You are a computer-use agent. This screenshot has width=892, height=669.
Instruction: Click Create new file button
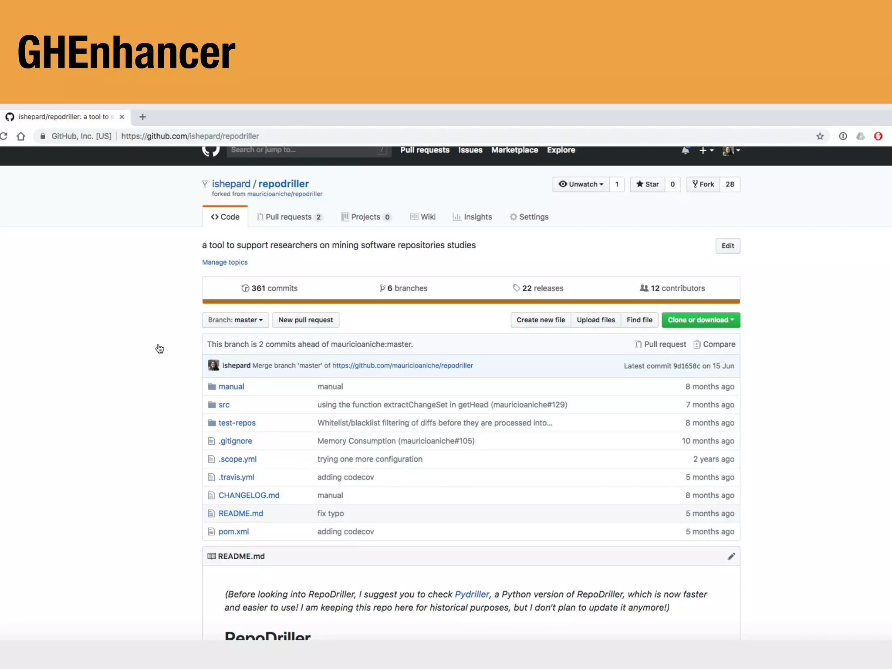[541, 320]
